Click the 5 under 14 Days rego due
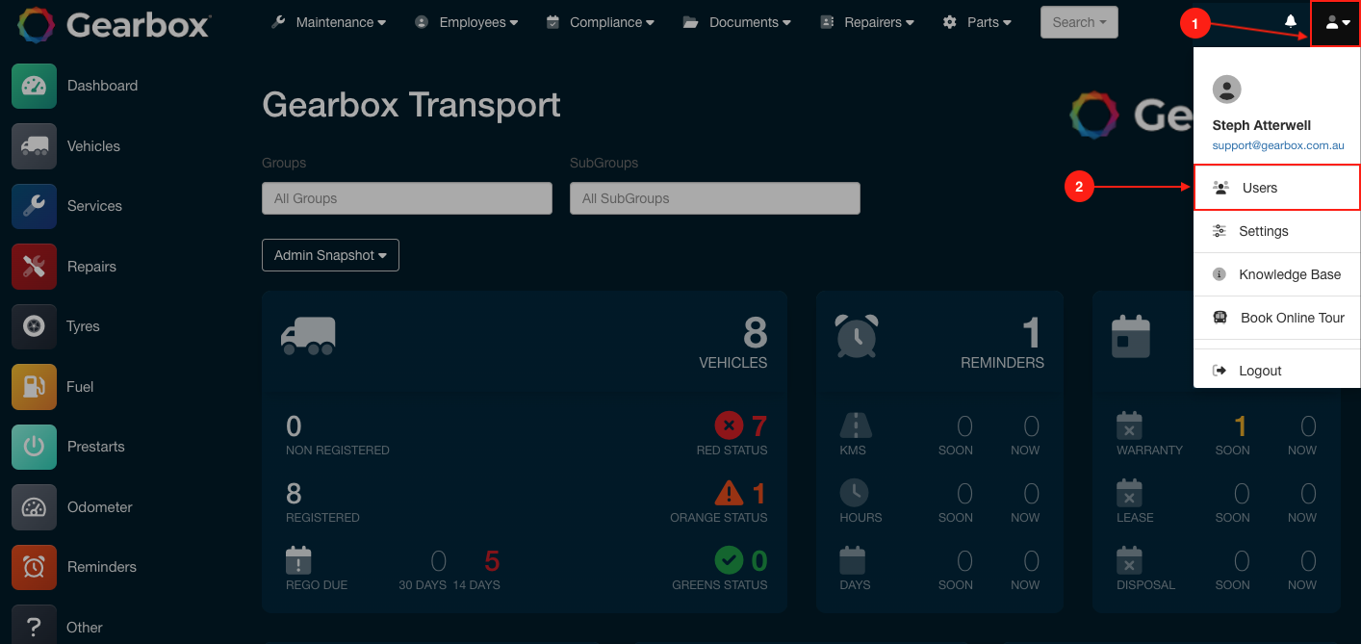 492,561
